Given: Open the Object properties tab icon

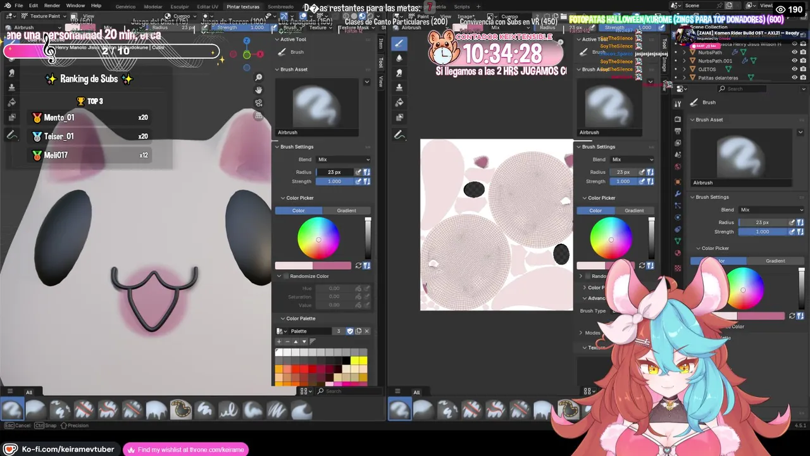Looking at the screenshot, I should coord(678,182).
